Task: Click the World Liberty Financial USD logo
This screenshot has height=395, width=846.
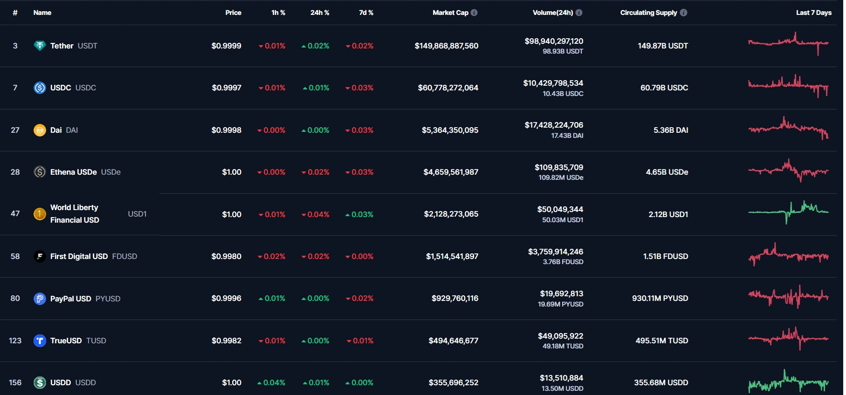Action: click(40, 214)
